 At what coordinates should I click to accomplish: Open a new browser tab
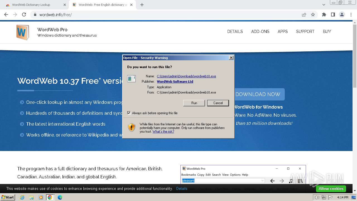click(142, 5)
